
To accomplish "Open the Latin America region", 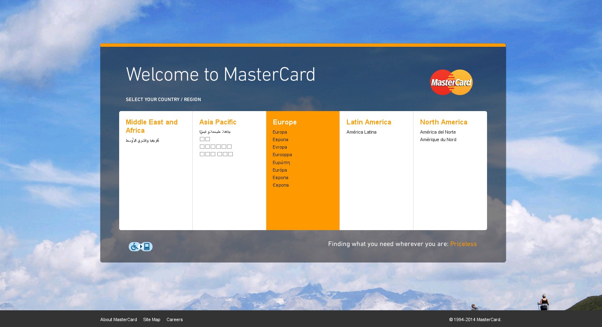I will coord(369,122).
